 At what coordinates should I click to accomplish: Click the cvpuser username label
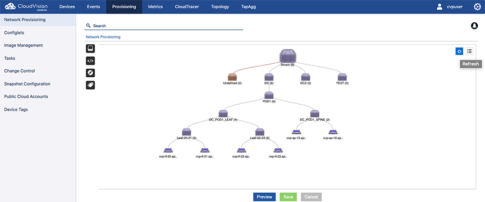coord(455,7)
